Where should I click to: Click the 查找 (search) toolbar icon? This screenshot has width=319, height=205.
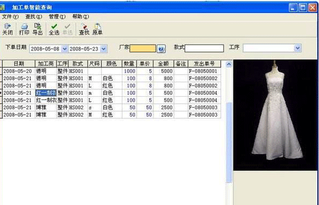pos(84,29)
